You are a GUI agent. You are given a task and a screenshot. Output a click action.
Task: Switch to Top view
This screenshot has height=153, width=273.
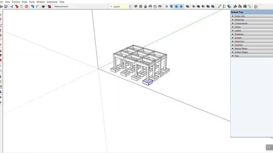click(x=140, y=7)
